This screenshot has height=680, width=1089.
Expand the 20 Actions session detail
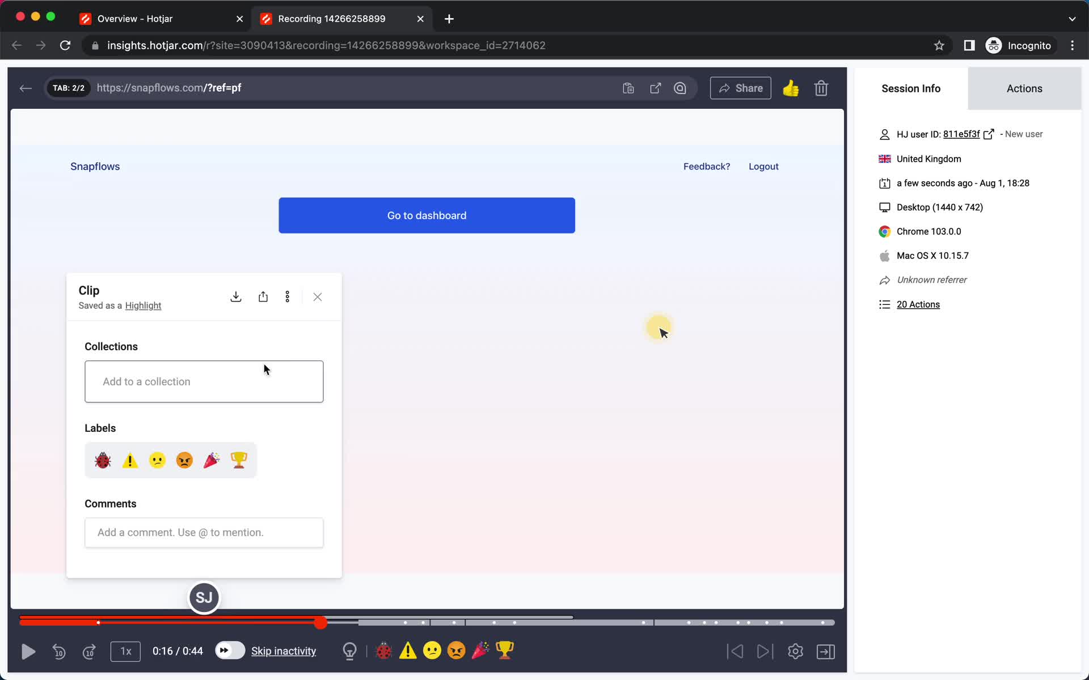[x=918, y=304]
